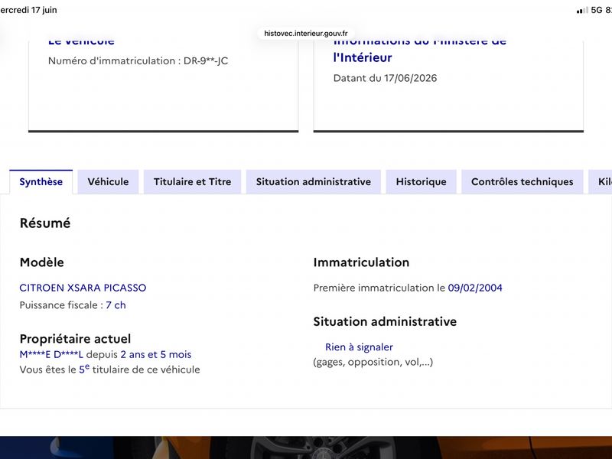This screenshot has height=459, width=612.
Task: Click the l'Intérieur heading
Action: pyautogui.click(x=363, y=58)
